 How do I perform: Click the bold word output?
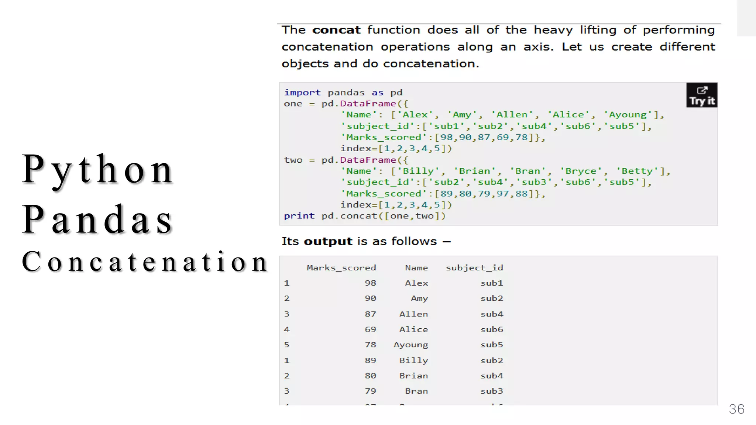point(328,241)
